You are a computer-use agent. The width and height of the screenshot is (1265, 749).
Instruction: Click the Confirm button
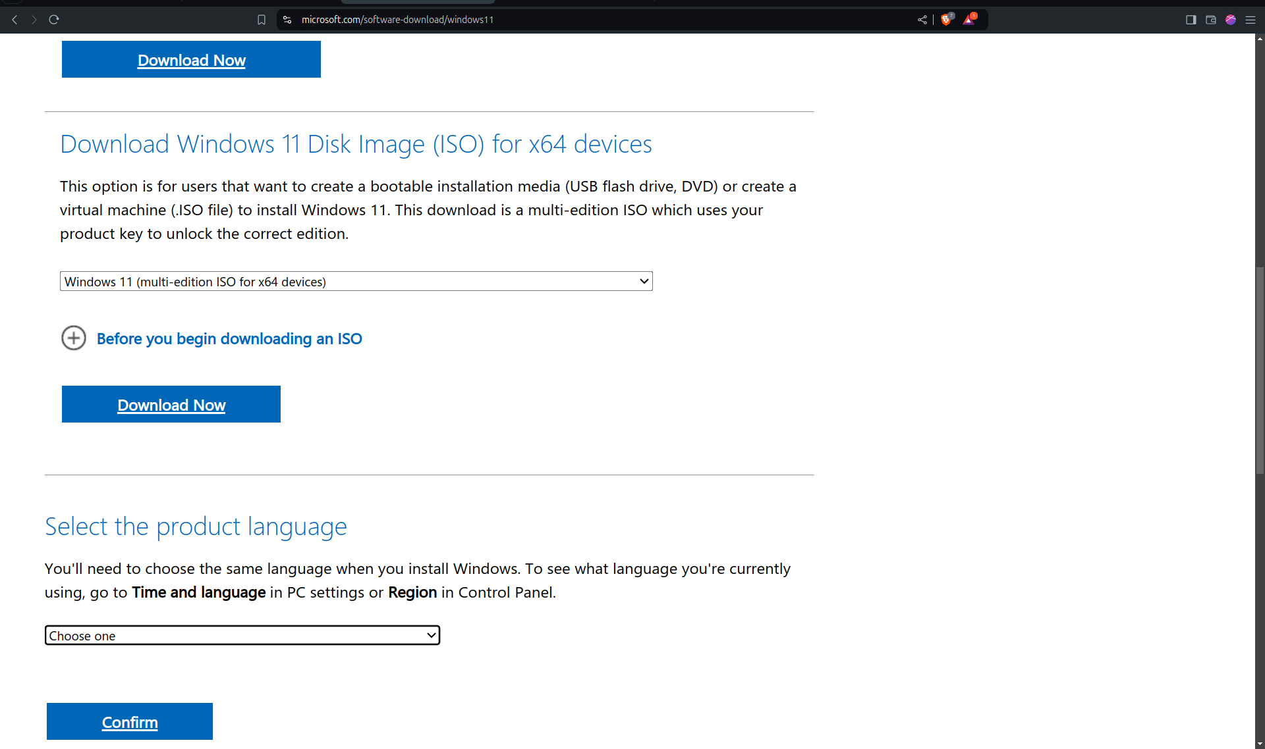(x=130, y=721)
